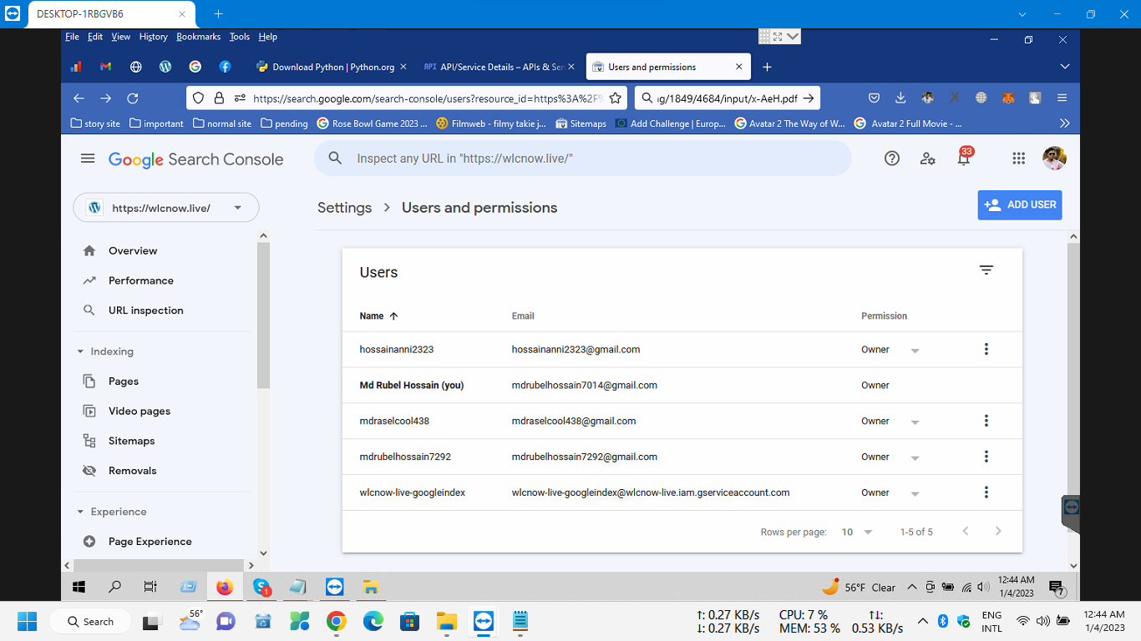The image size is (1141, 641).
Task: Collapse the Indexing section
Action: pos(81,351)
